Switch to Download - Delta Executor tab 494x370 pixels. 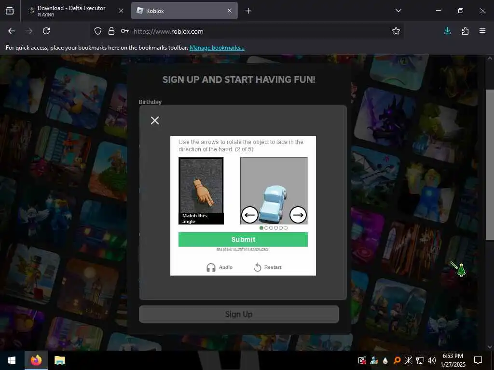(76, 11)
